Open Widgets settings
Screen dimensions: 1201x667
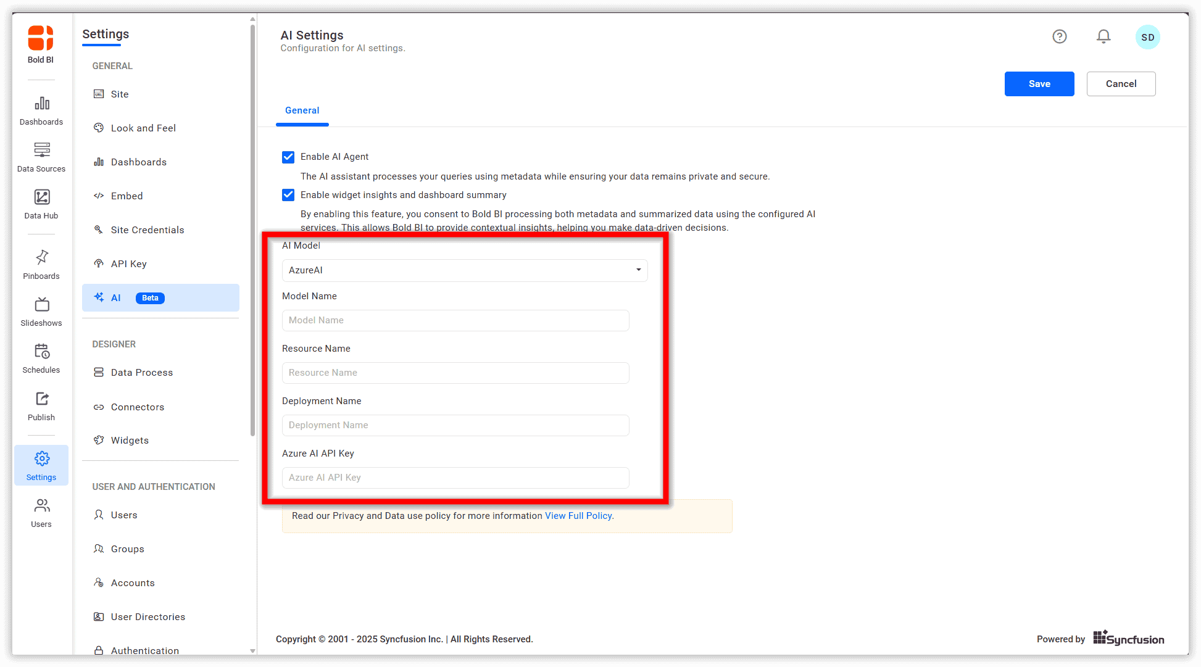(160, 441)
